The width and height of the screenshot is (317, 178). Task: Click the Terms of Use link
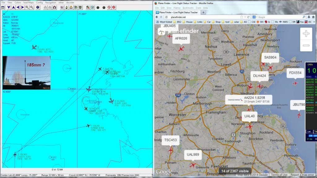click(279, 175)
